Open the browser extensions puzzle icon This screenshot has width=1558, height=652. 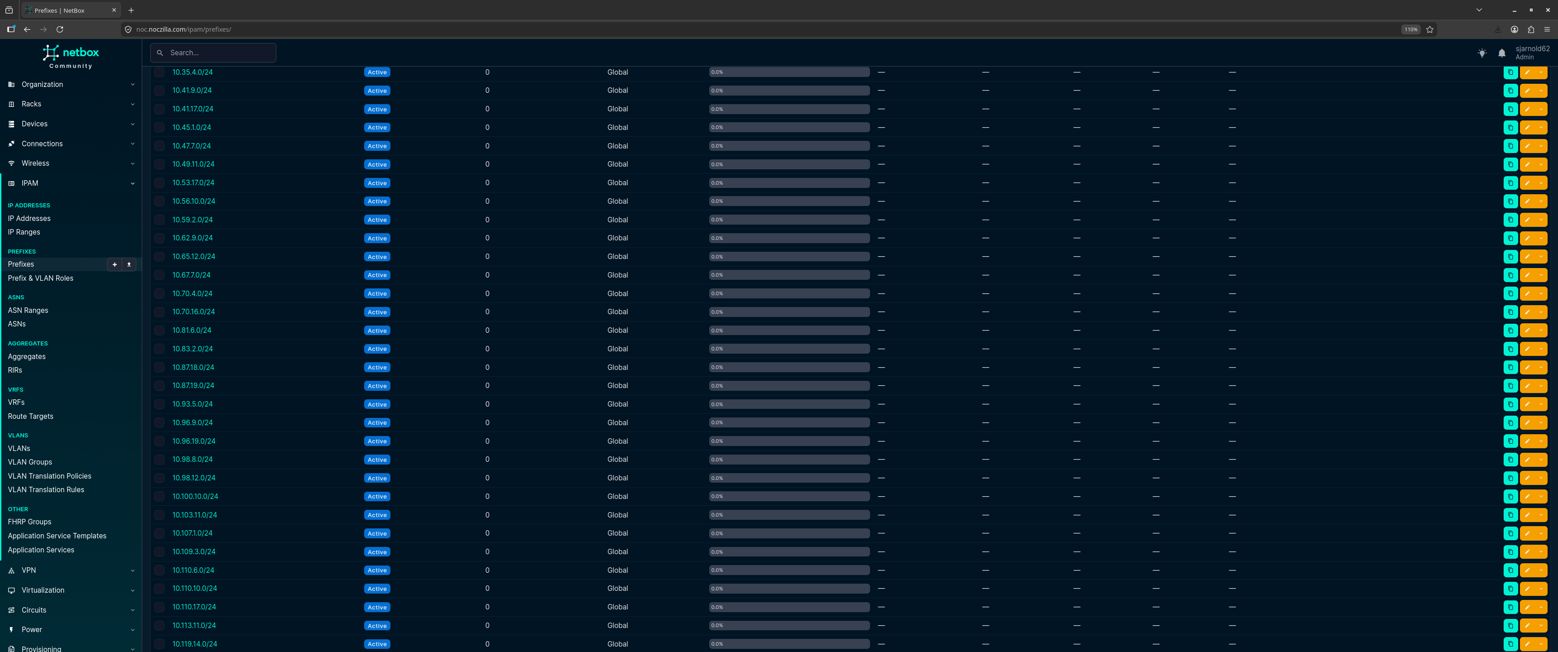[x=1531, y=29]
